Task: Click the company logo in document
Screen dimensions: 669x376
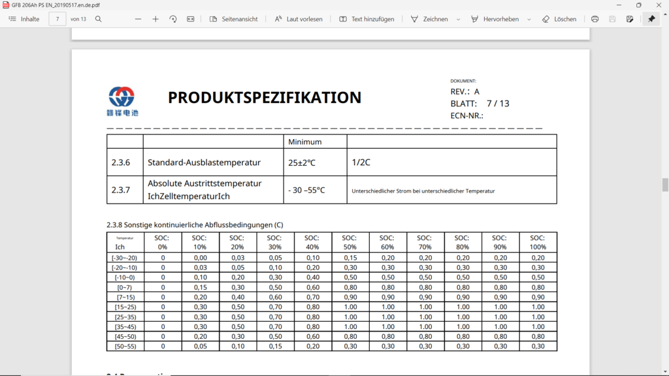Action: [x=122, y=101]
